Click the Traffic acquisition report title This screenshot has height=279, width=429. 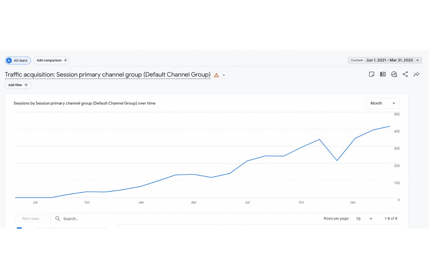click(x=107, y=75)
